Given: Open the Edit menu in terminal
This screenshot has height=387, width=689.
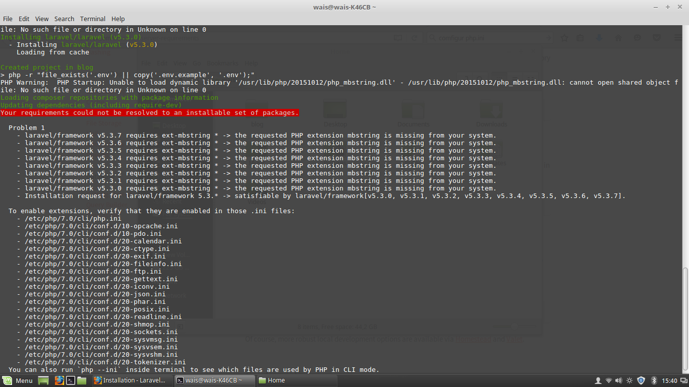Looking at the screenshot, I should point(24,19).
